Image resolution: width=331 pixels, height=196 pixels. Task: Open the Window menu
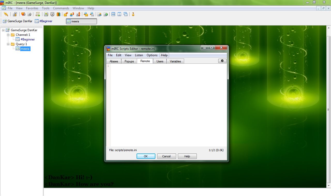[x=78, y=8]
